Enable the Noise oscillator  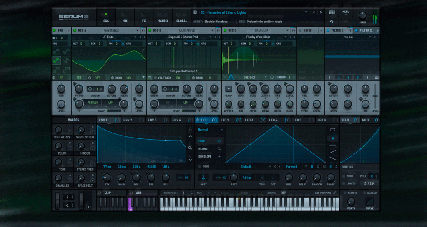point(300,30)
